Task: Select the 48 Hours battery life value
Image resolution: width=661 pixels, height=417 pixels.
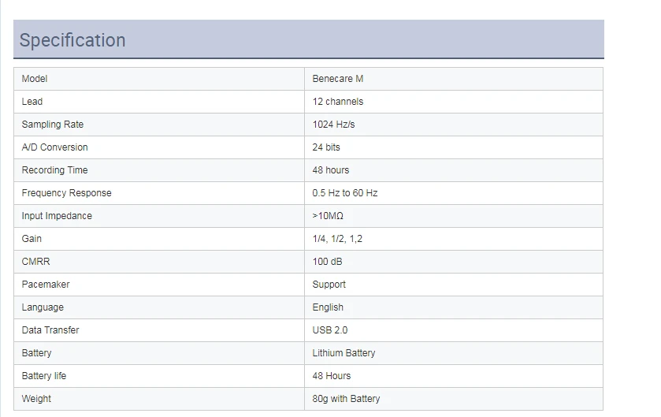Action: 332,376
